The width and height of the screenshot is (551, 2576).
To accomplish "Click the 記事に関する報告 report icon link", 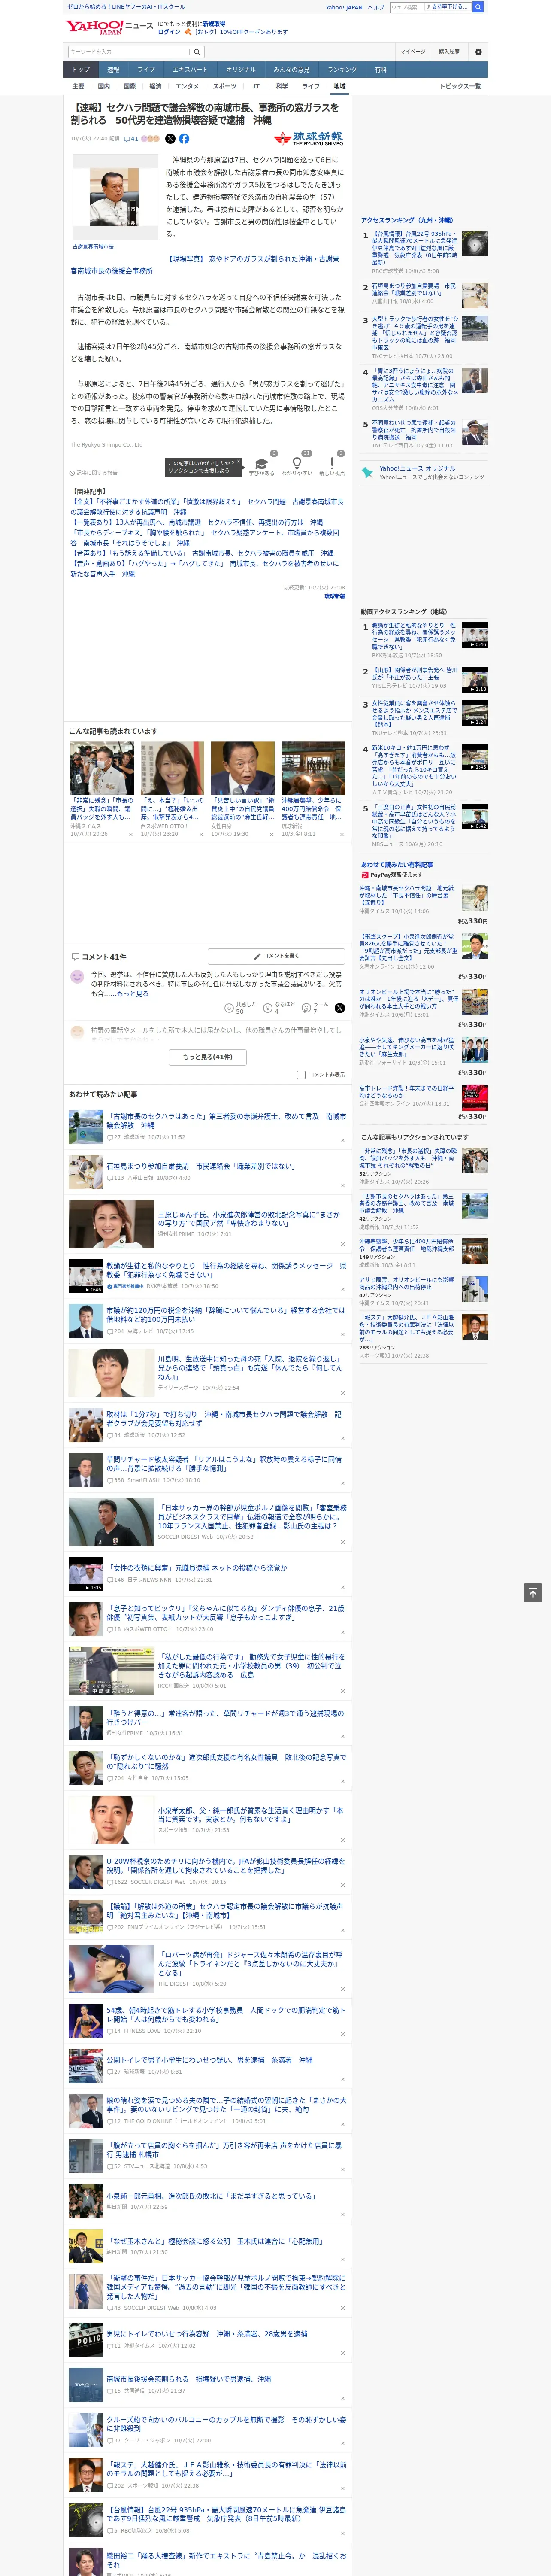I will pos(93,473).
